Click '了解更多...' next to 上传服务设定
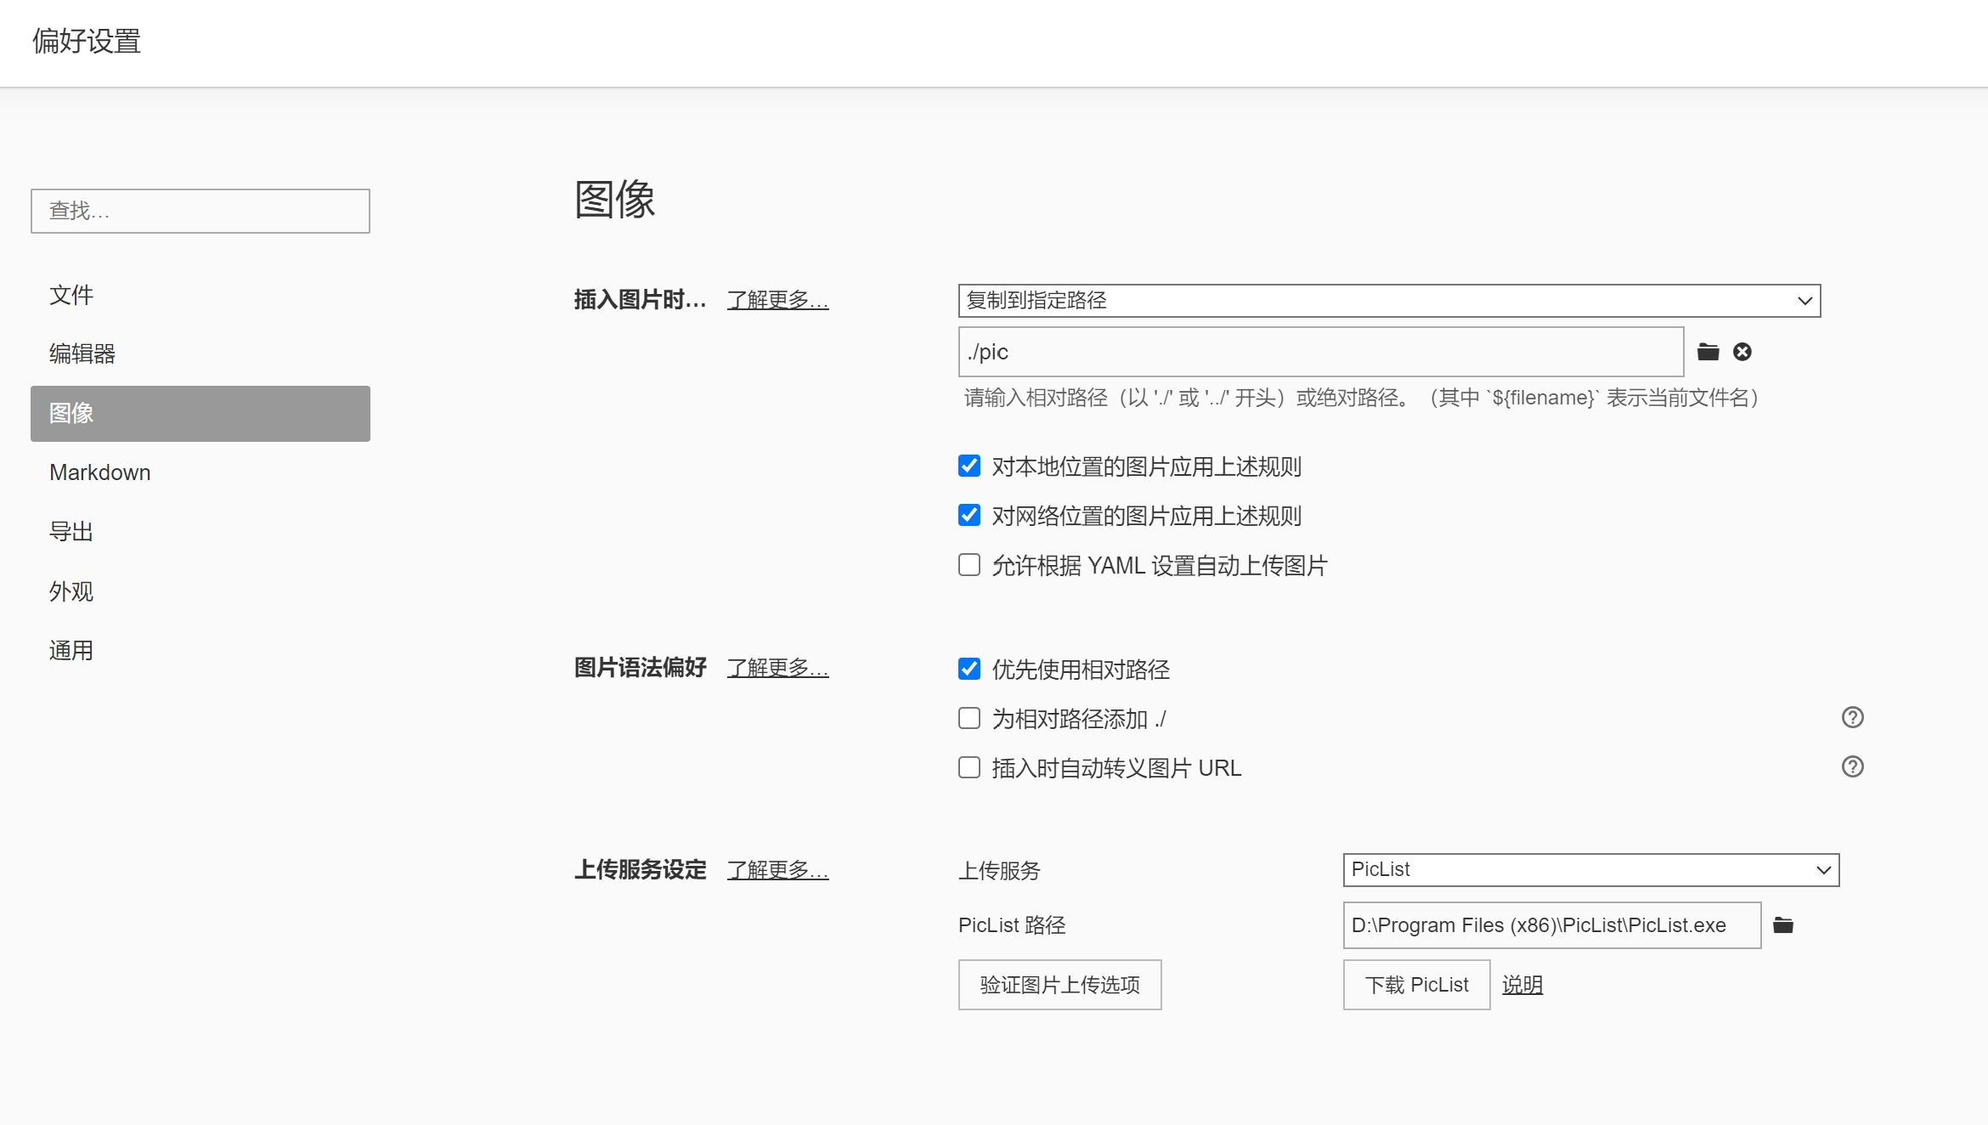This screenshot has height=1125, width=1988. (777, 870)
